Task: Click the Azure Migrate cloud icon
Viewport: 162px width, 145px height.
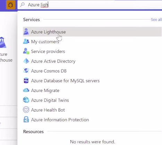Action: (26, 90)
